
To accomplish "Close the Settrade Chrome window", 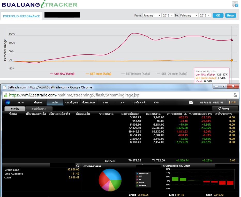I will point(233,86).
